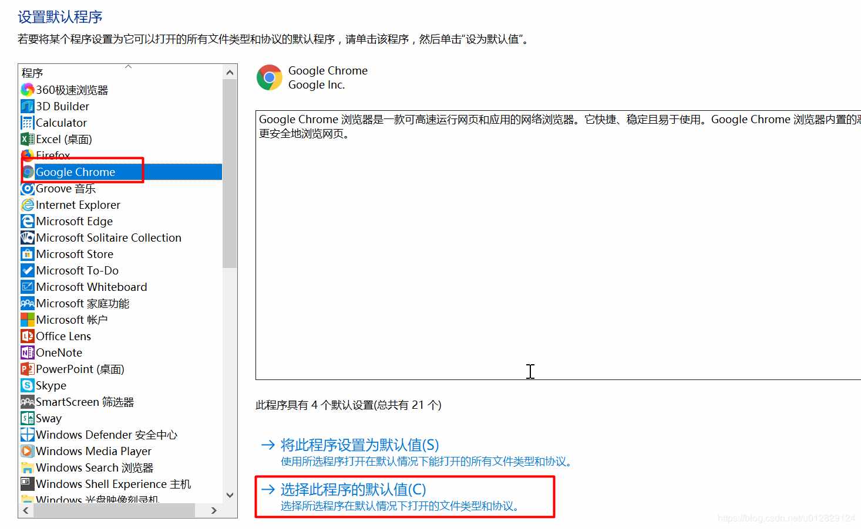This screenshot has width=861, height=529.
Task: Open 选择此程序的默认值(C)
Action: pos(352,489)
